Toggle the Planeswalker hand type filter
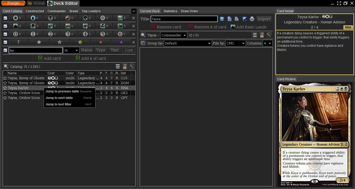Viewport: 355px width, 189px height. tap(86, 26)
